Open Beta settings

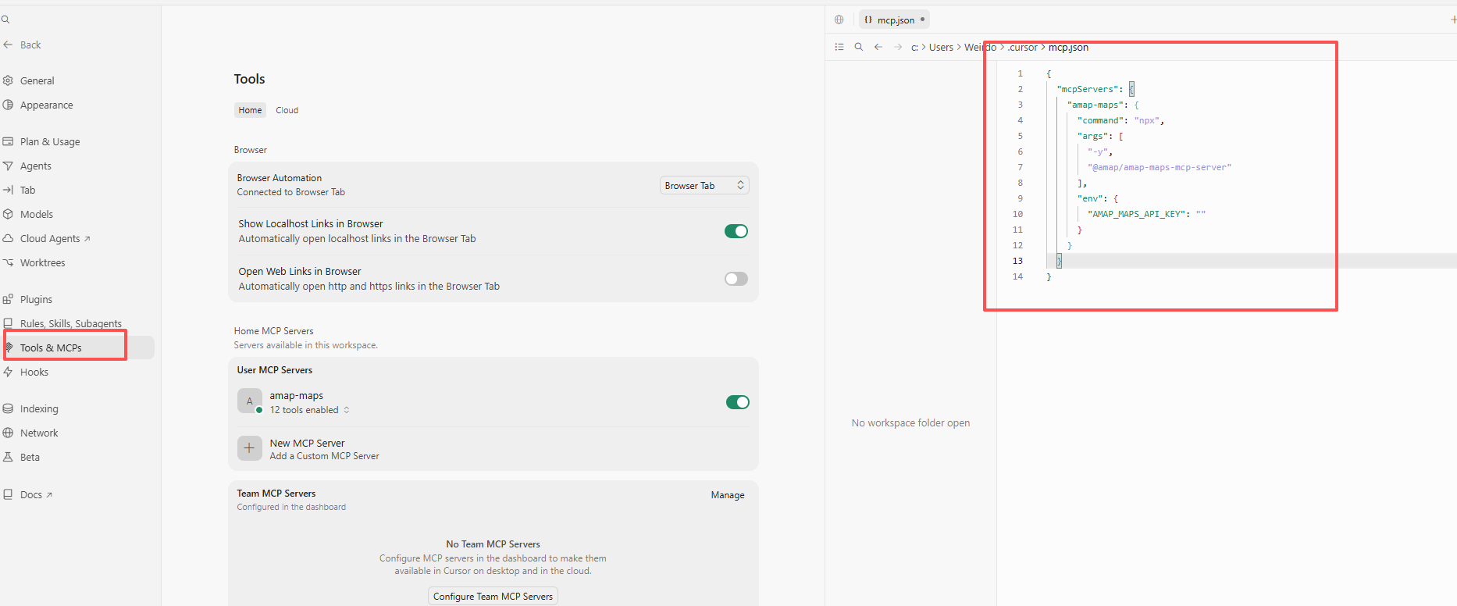point(30,457)
